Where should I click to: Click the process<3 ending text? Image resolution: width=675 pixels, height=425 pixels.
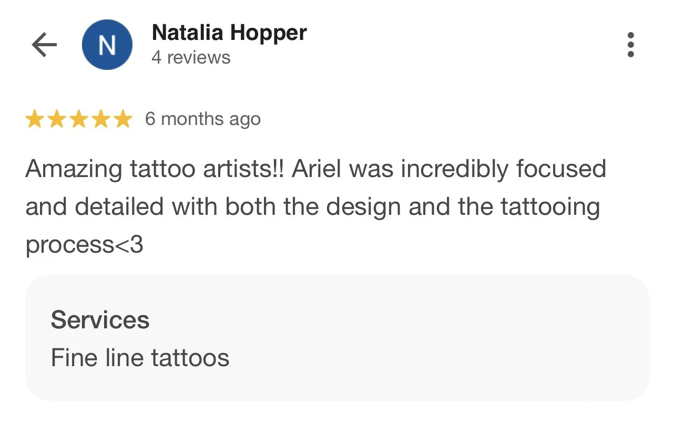(84, 245)
